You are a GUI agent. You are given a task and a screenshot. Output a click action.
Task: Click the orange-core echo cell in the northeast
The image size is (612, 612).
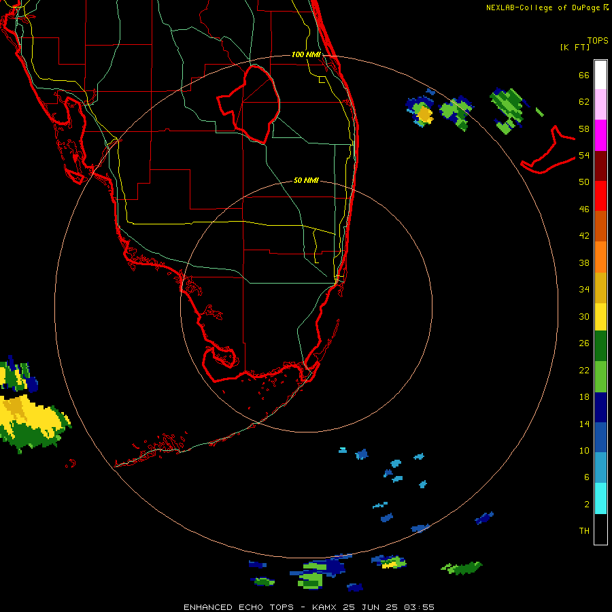tap(421, 112)
